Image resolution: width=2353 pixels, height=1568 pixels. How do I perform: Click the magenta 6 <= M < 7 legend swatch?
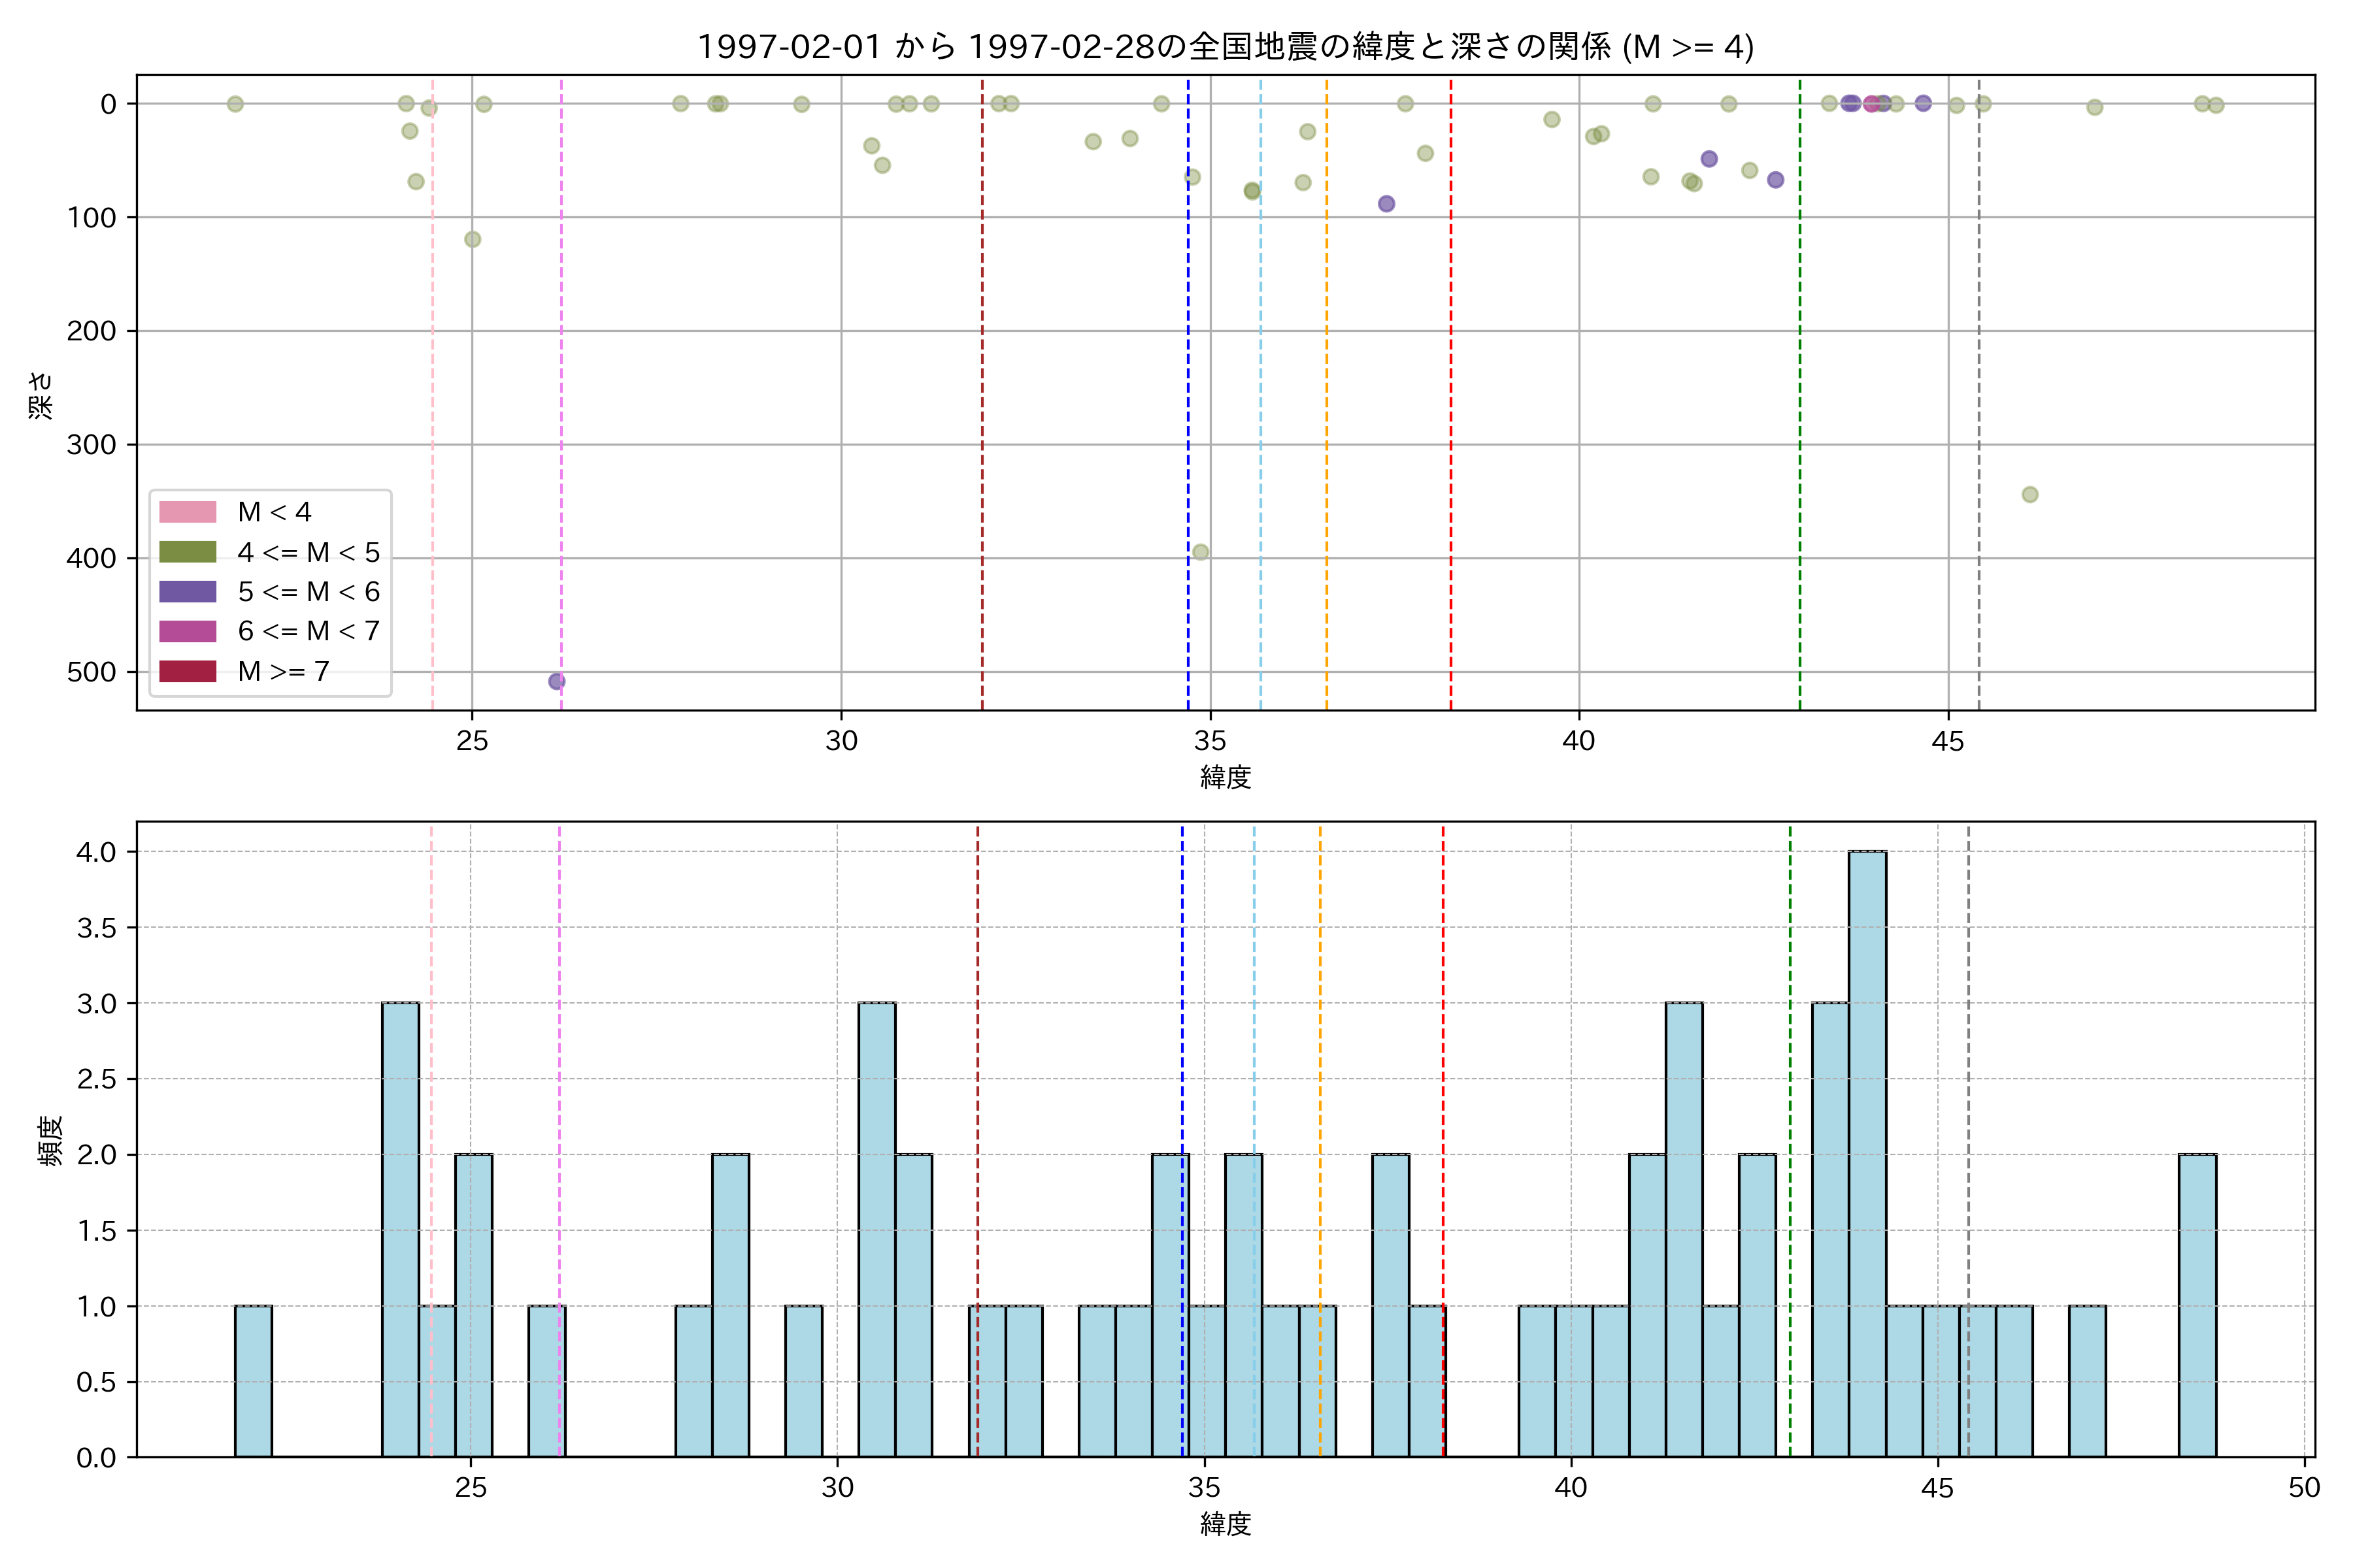point(187,631)
